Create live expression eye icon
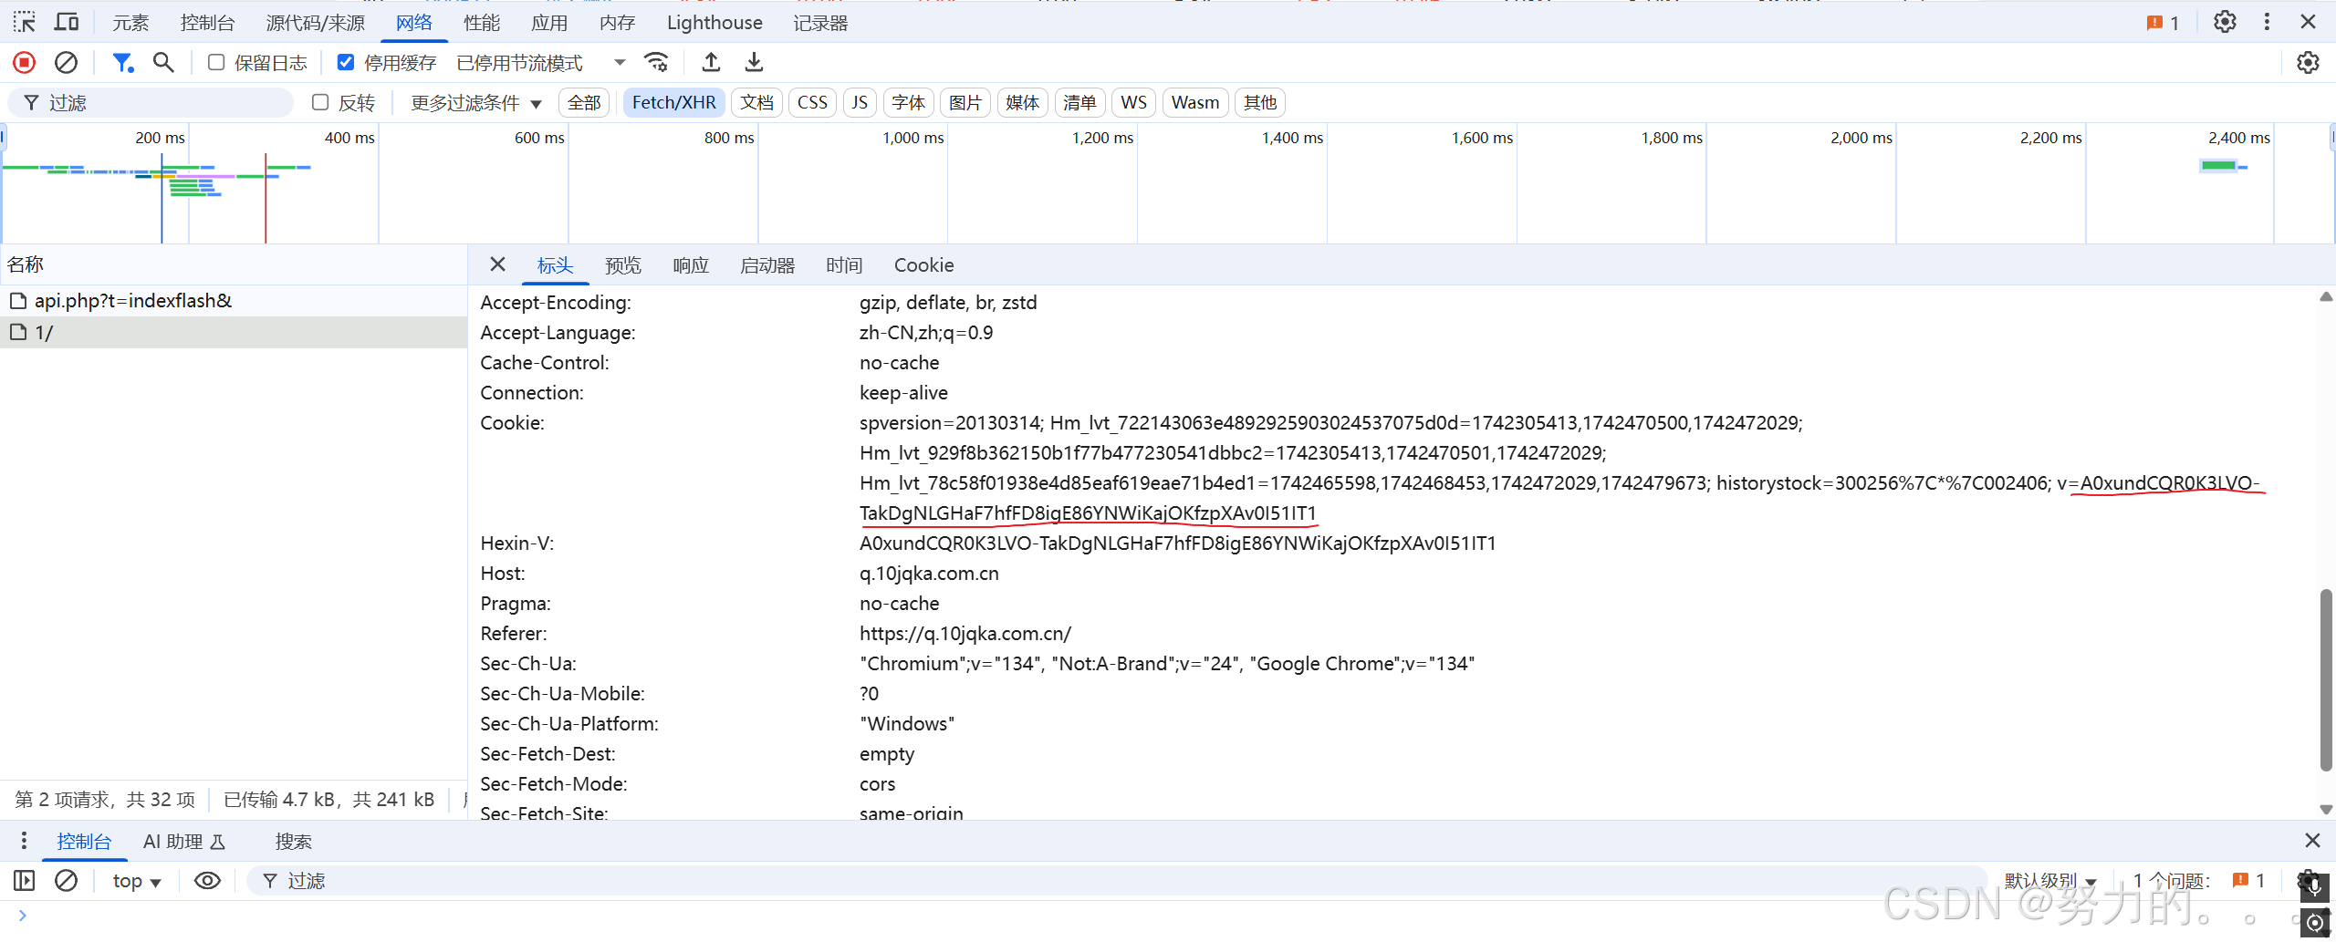Image resolution: width=2336 pixels, height=942 pixels. (x=207, y=881)
